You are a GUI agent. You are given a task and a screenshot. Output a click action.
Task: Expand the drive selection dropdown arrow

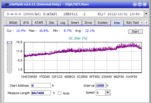click(146, 14)
